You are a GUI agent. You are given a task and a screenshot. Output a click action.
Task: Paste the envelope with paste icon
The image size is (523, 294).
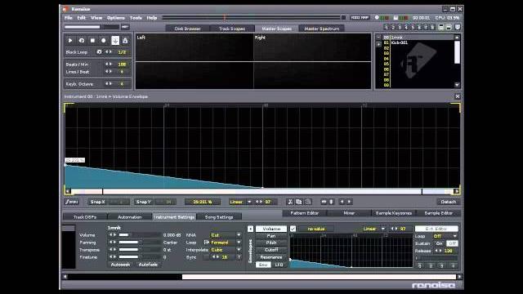click(x=308, y=202)
